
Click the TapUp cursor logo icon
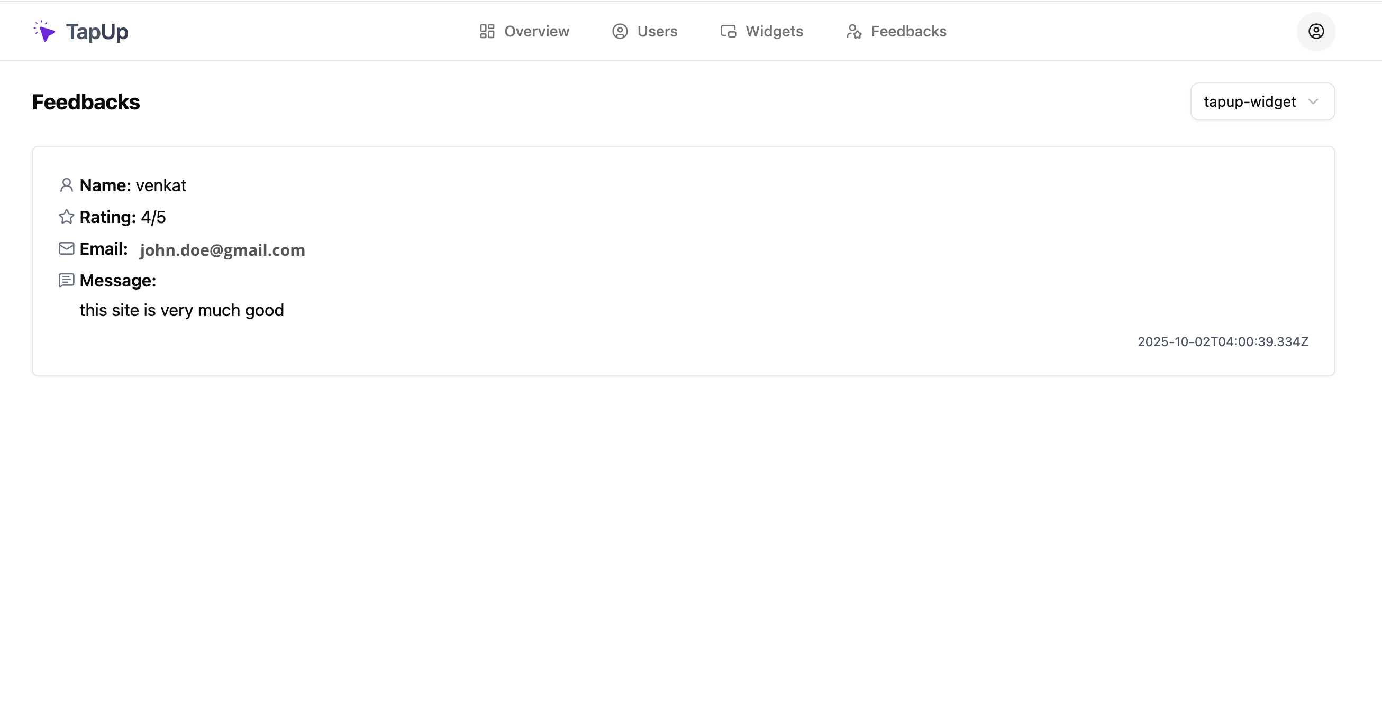pos(44,32)
